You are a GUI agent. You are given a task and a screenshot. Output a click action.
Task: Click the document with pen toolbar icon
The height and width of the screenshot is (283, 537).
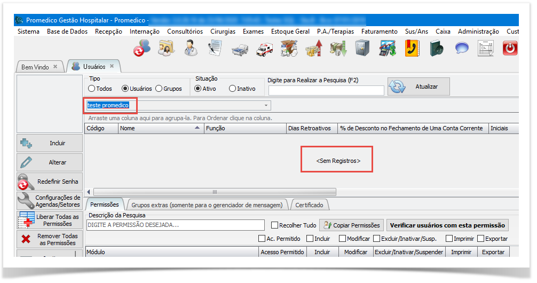pyautogui.click(x=215, y=49)
